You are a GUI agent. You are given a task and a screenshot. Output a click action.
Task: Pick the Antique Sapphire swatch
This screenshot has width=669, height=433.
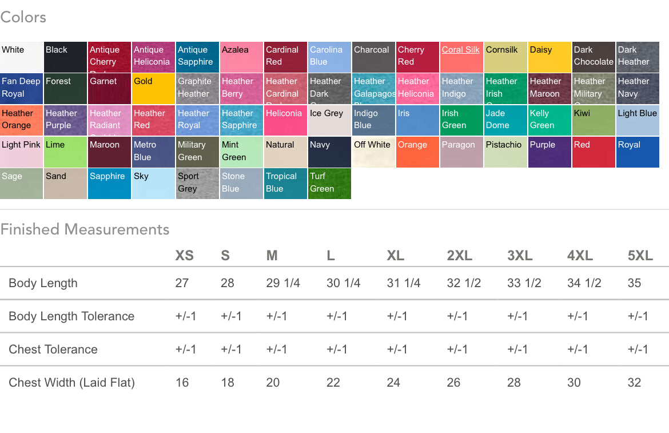pyautogui.click(x=197, y=57)
